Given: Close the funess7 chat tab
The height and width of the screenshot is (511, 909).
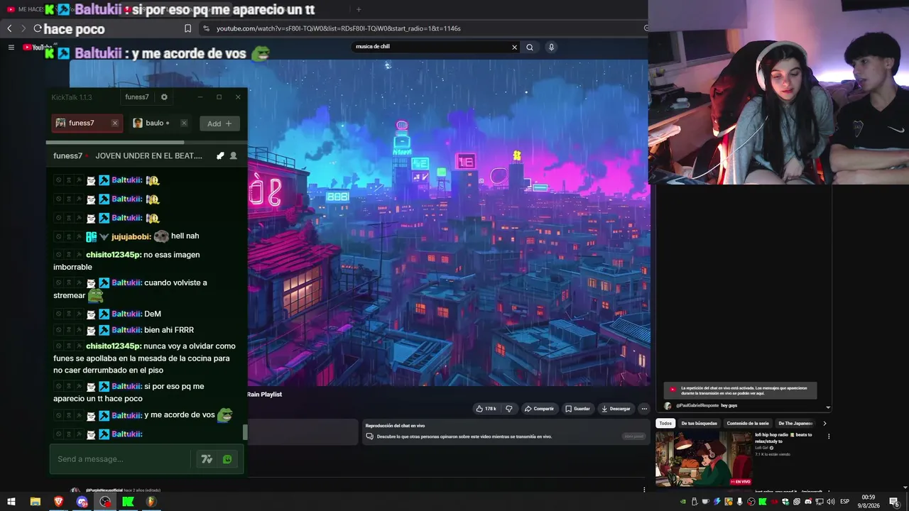Looking at the screenshot, I should 114,123.
